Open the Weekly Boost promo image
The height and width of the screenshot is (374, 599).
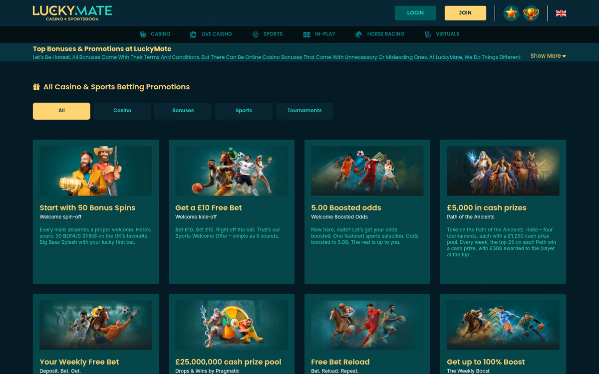[503, 325]
